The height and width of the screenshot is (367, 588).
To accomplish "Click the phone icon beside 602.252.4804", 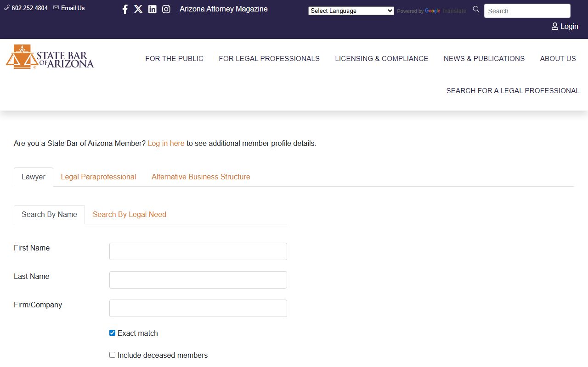I will click(x=7, y=7).
